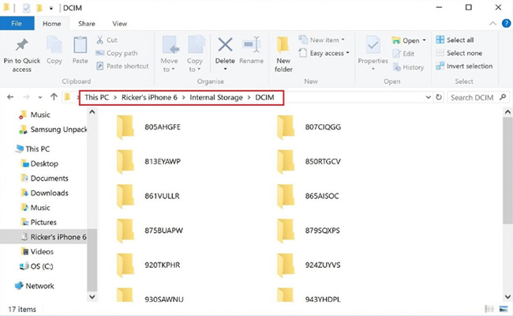This screenshot has height=316, width=513.
Task: Select folder 861VULLR
Action: [148, 196]
